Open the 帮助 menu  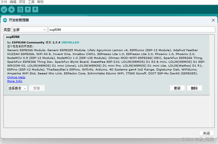click(40, 2)
